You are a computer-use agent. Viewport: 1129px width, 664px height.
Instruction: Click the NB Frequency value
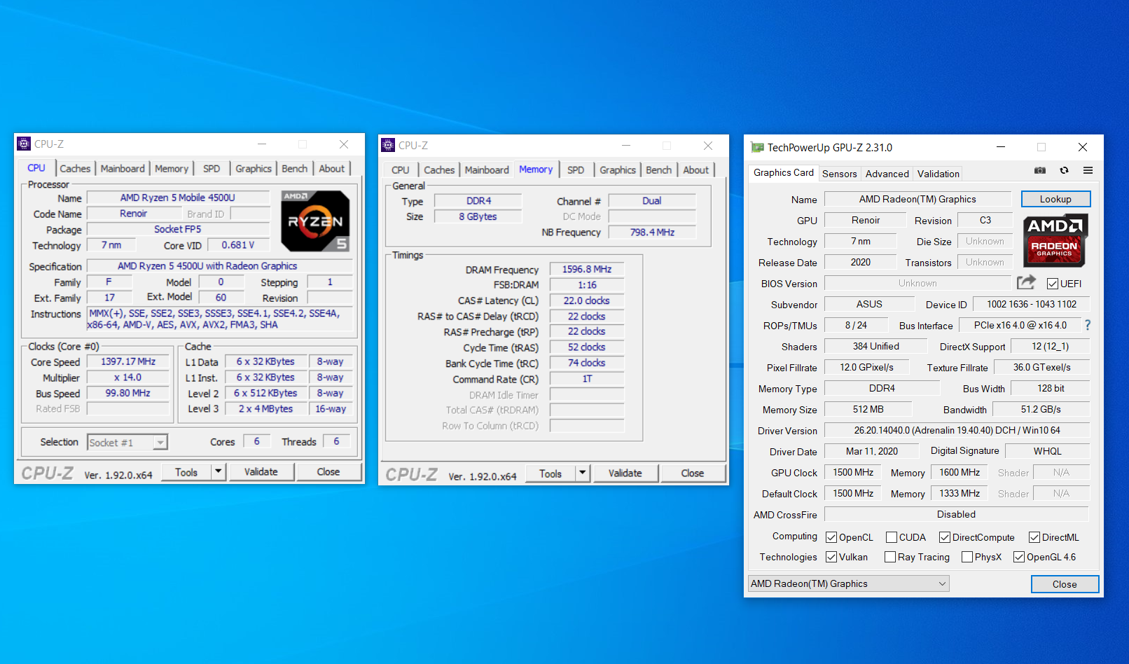[x=652, y=232]
